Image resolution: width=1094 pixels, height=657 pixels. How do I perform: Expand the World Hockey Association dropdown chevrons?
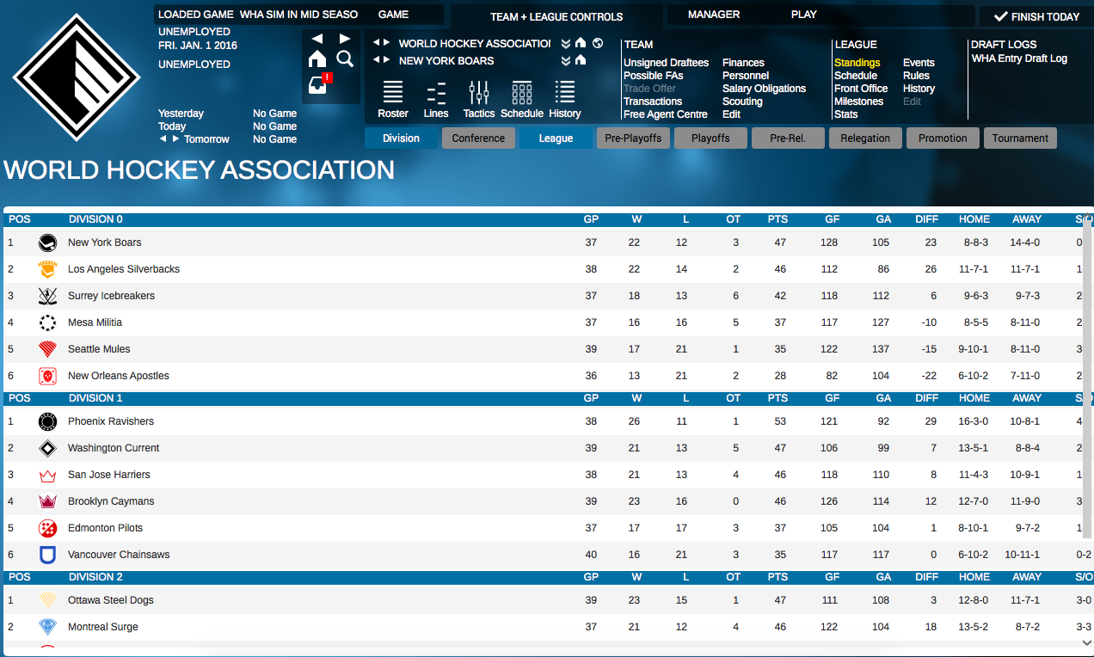tap(566, 43)
